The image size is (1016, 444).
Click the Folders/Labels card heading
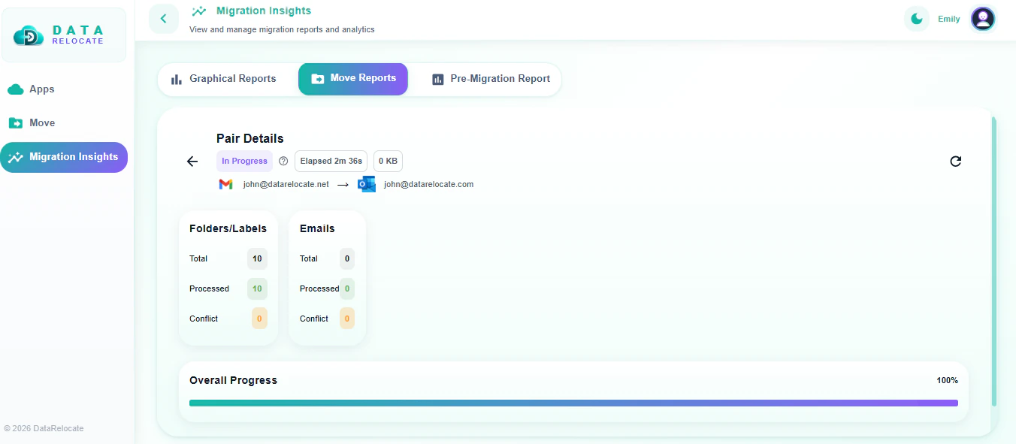click(x=228, y=229)
